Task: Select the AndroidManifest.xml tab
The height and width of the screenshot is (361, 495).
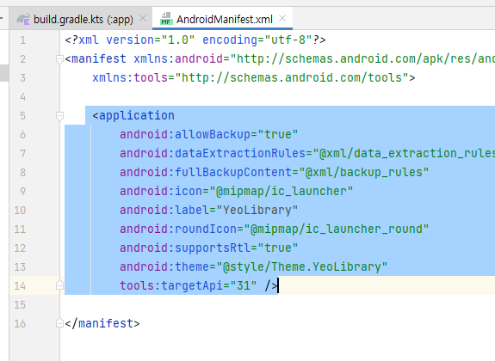Action: click(x=222, y=19)
